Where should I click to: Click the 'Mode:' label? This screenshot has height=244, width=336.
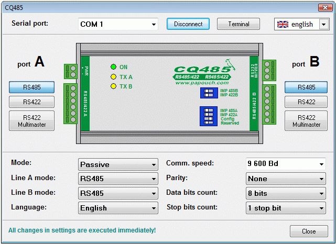(21, 163)
